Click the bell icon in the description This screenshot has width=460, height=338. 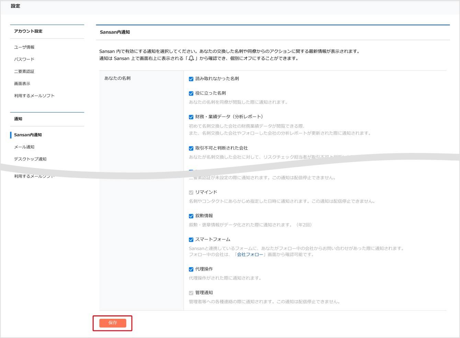[191, 58]
